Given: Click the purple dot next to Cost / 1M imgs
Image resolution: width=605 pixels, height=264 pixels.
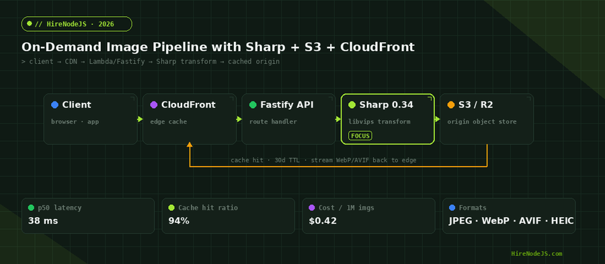Looking at the screenshot, I should [312, 208].
